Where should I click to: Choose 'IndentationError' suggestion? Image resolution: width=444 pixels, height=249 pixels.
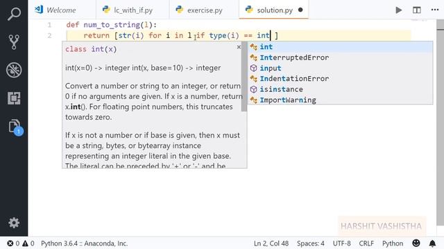(341, 78)
